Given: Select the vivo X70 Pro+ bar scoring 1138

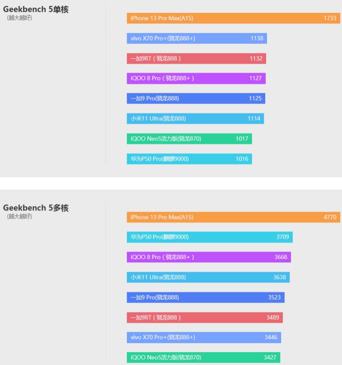Looking at the screenshot, I should (x=197, y=38).
